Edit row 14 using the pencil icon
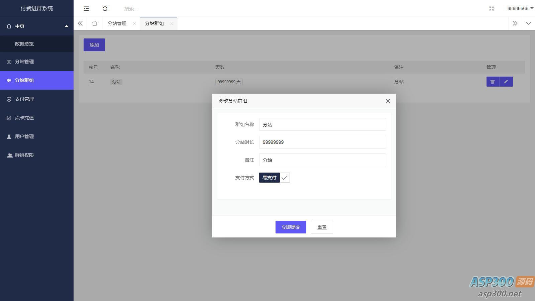The image size is (535, 301). click(x=506, y=82)
